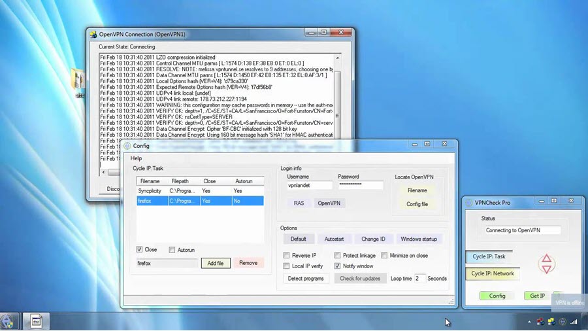Click the Windows startup button
Image resolution: width=588 pixels, height=331 pixels.
[x=419, y=239]
